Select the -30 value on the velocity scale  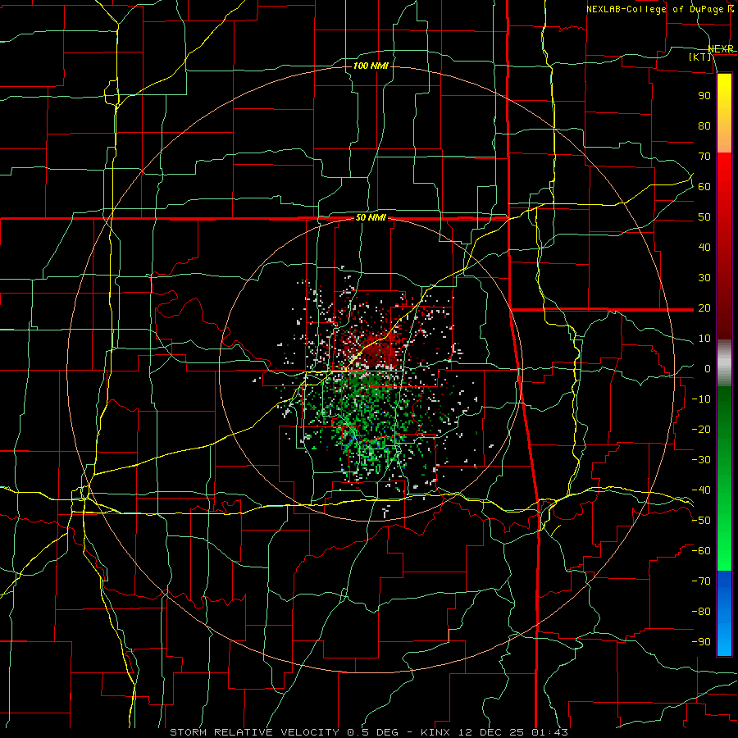(x=701, y=460)
